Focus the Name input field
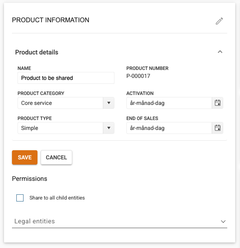This screenshot has height=248, width=240. point(66,78)
